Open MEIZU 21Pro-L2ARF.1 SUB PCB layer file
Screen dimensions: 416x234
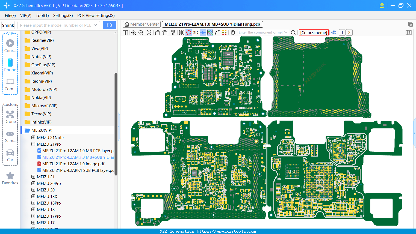pos(76,170)
